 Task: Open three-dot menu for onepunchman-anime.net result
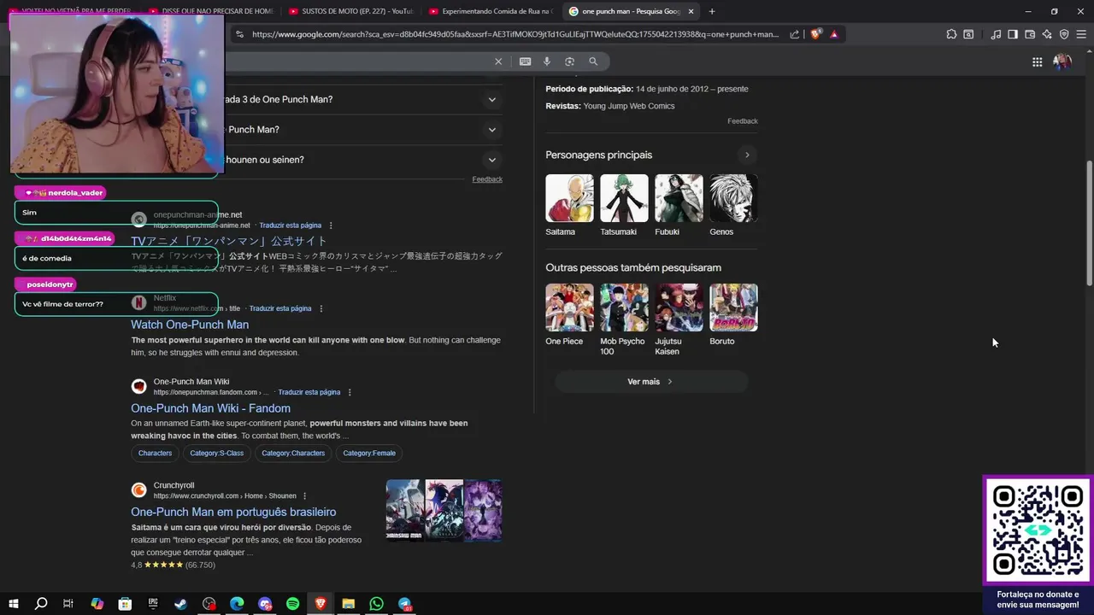[331, 225]
